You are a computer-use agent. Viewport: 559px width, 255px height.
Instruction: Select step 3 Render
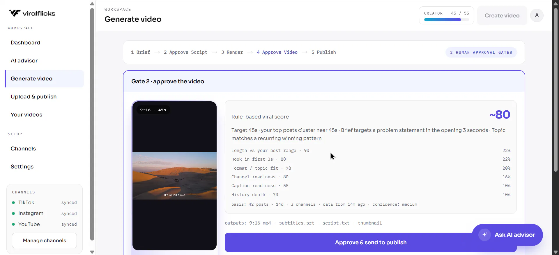232,52
